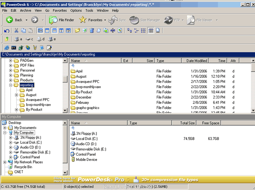Sort upper file list by Size column

point(143,61)
